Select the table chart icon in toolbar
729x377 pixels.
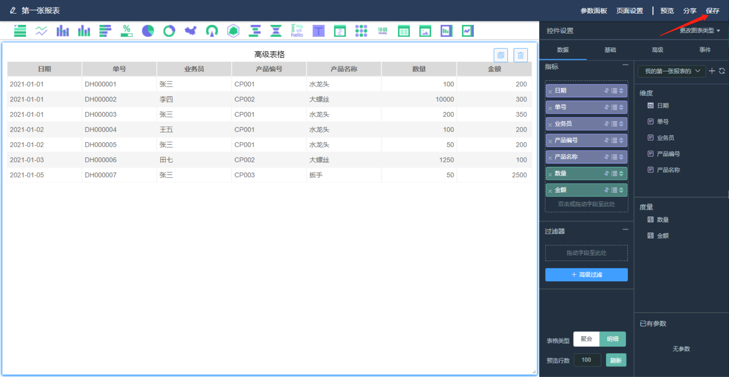click(20, 31)
